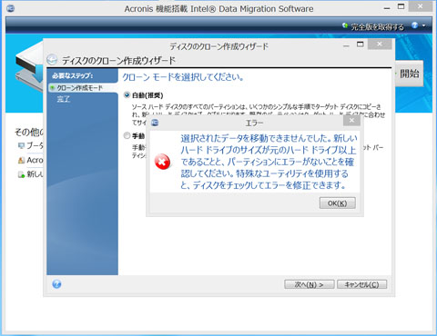Click the Acronis icon in the エラー title bar

coord(155,123)
